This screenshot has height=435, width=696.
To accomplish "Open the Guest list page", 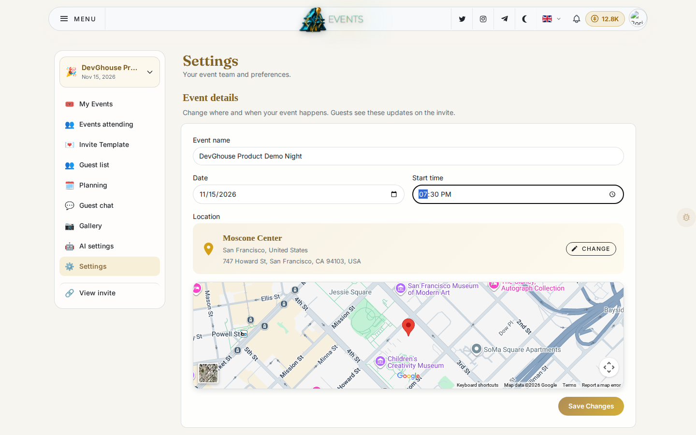I will [110, 165].
